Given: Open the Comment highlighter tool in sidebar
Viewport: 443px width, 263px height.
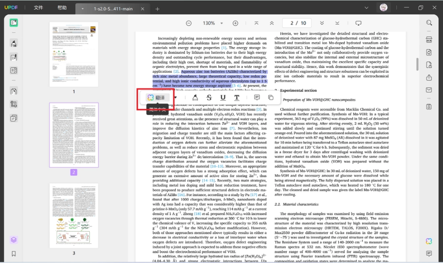Looking at the screenshot, I should click(x=14, y=43).
